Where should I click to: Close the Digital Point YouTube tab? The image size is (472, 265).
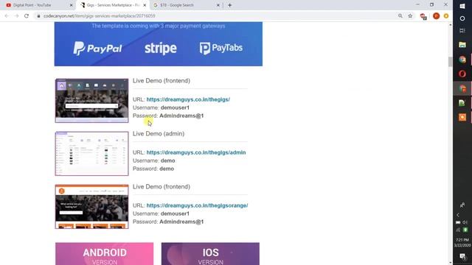71,5
